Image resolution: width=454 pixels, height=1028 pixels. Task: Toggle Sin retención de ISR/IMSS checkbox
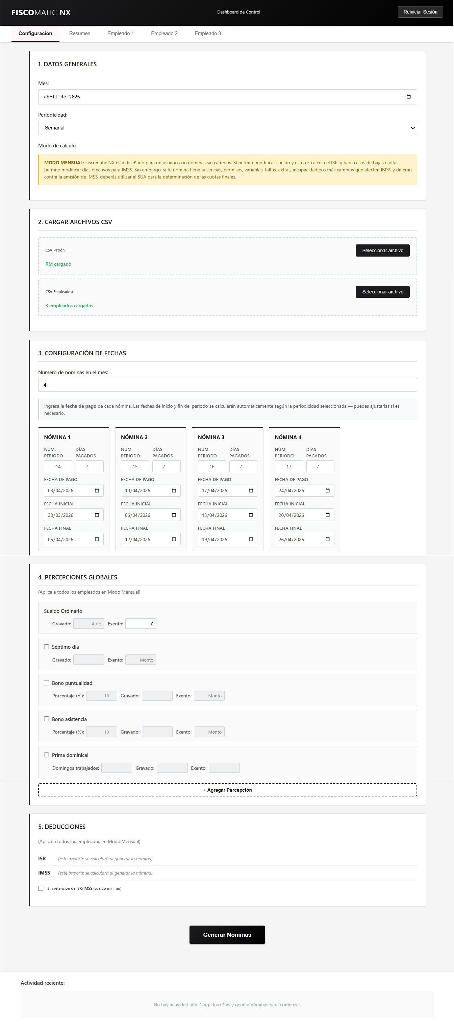click(41, 888)
